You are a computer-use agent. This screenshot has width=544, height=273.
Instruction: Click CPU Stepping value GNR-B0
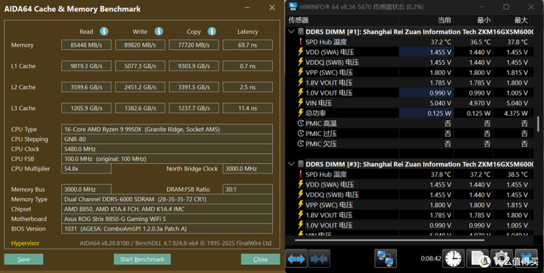(167, 139)
